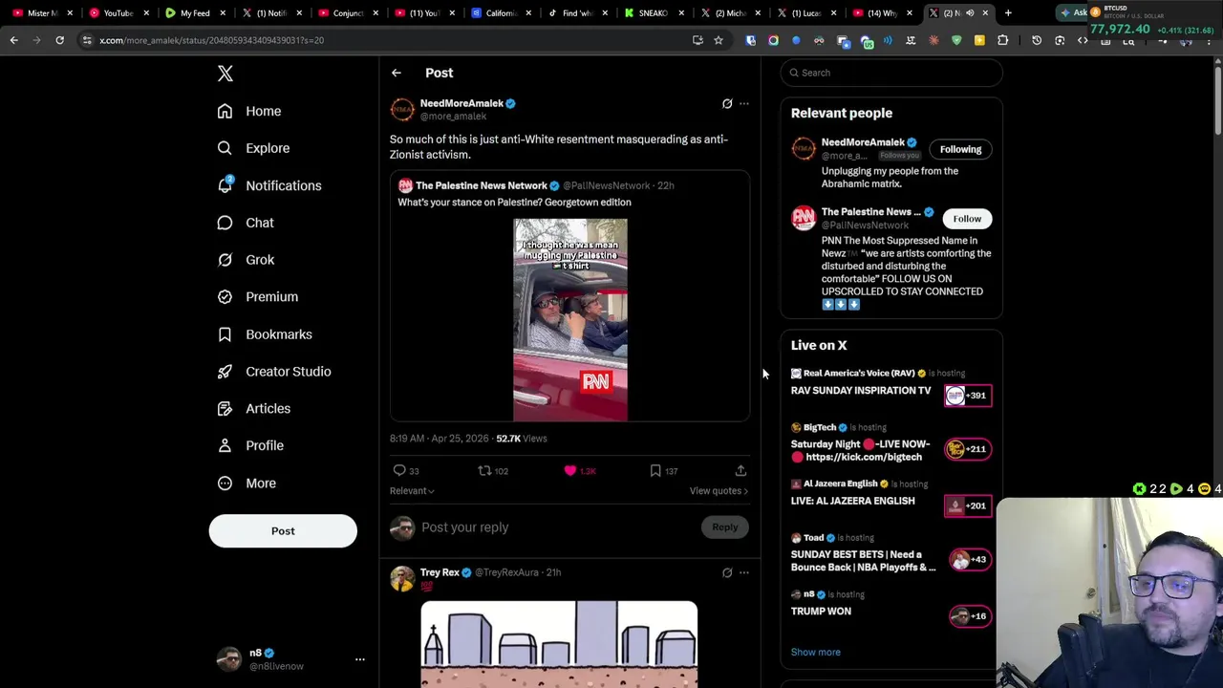This screenshot has height=688, width=1223.
Task: Go to Profile in the sidebar
Action: pyautogui.click(x=249, y=445)
